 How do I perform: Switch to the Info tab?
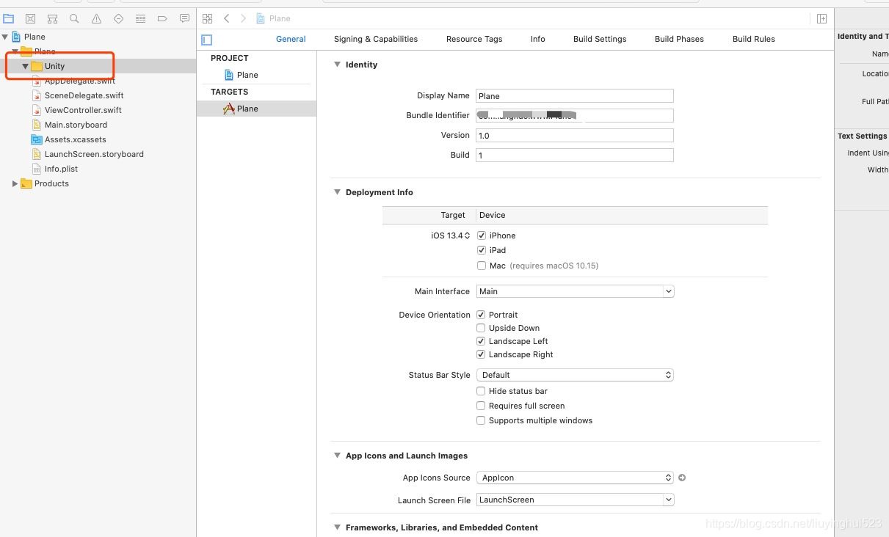538,39
